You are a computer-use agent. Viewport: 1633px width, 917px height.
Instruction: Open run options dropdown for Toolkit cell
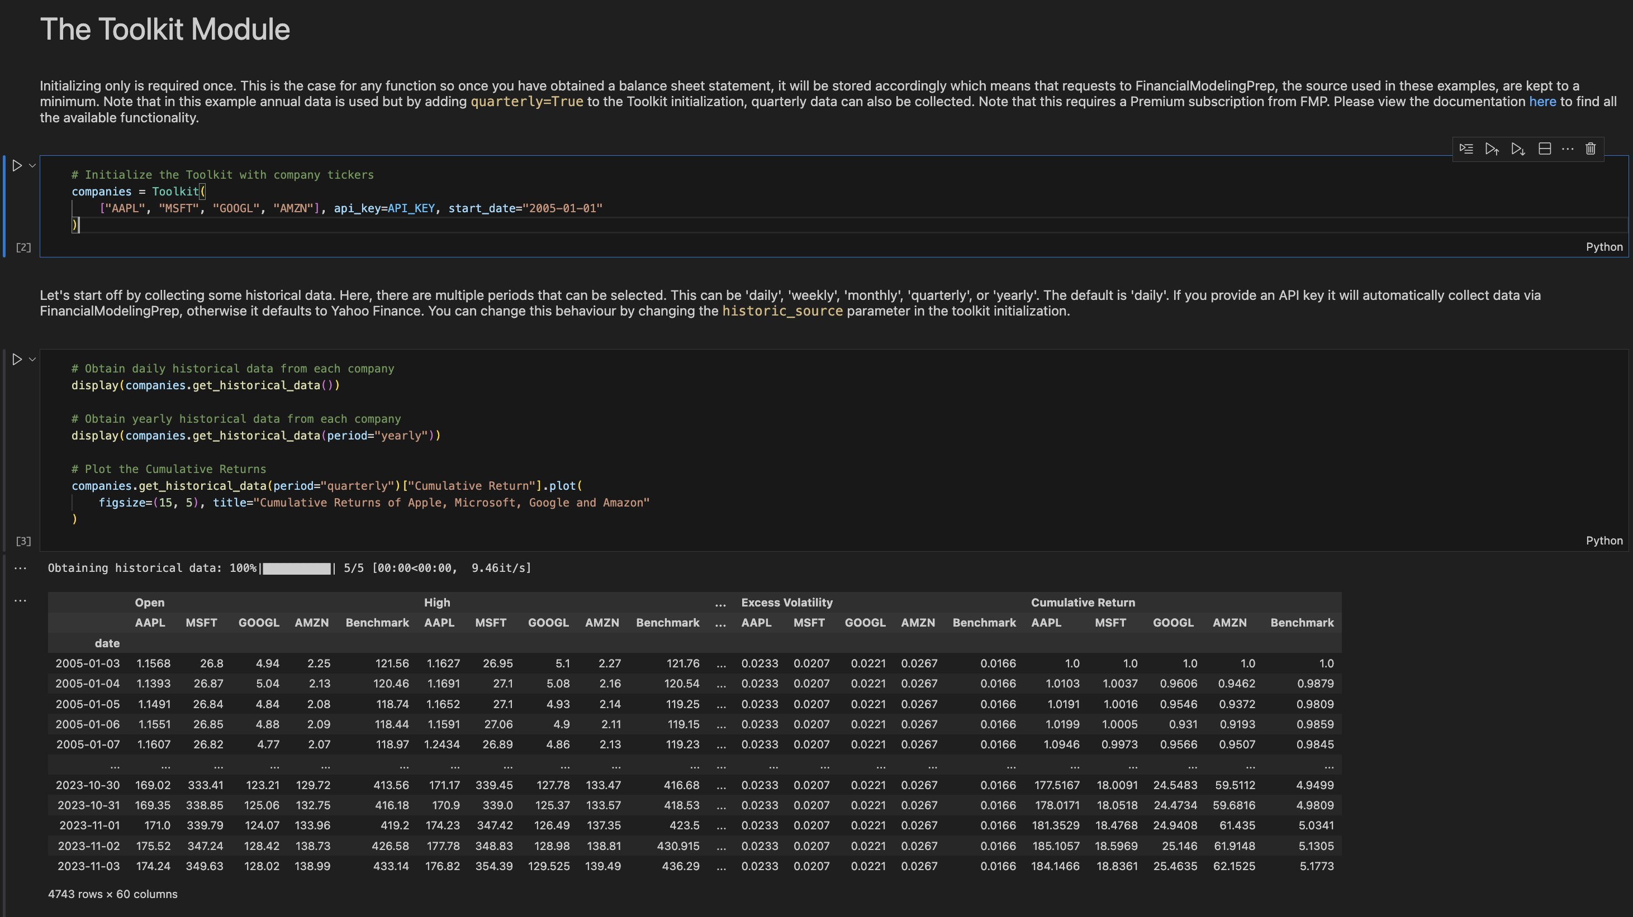tap(32, 165)
